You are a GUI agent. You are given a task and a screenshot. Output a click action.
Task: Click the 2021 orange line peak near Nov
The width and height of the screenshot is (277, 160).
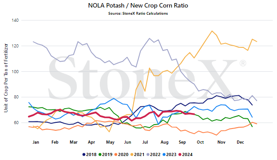tap(212, 31)
